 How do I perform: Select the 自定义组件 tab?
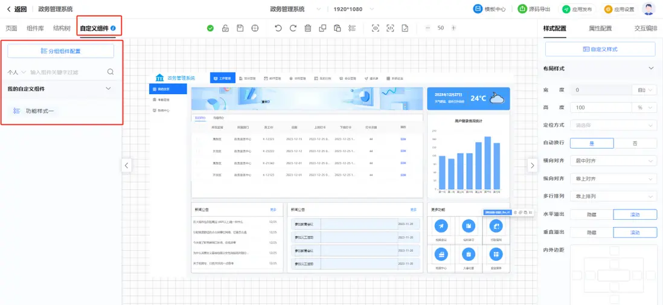click(94, 29)
